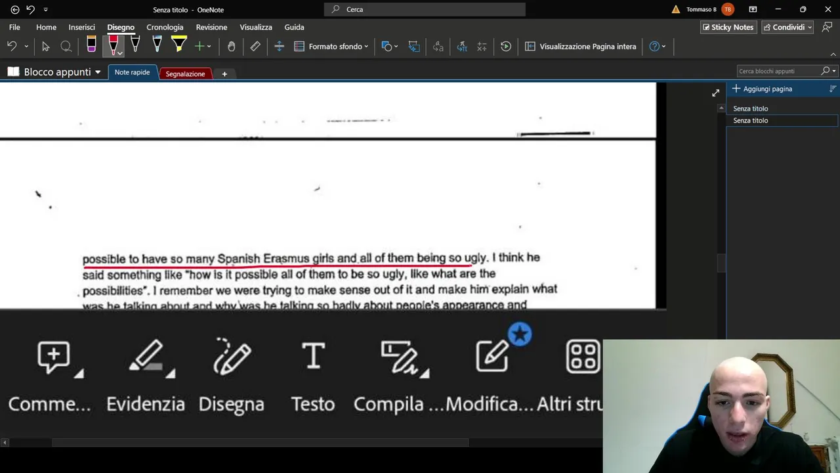Click the expand page arrows icon

coord(715,93)
